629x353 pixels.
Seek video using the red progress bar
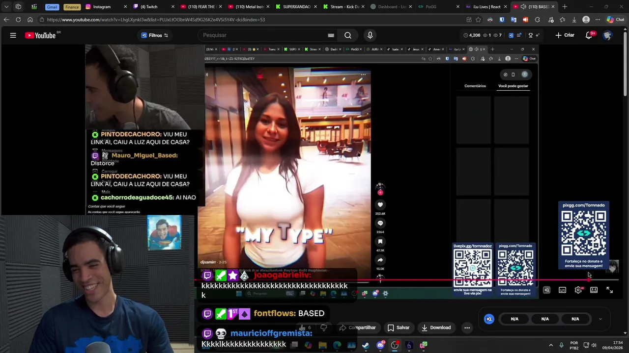pyautogui.click(x=407, y=280)
